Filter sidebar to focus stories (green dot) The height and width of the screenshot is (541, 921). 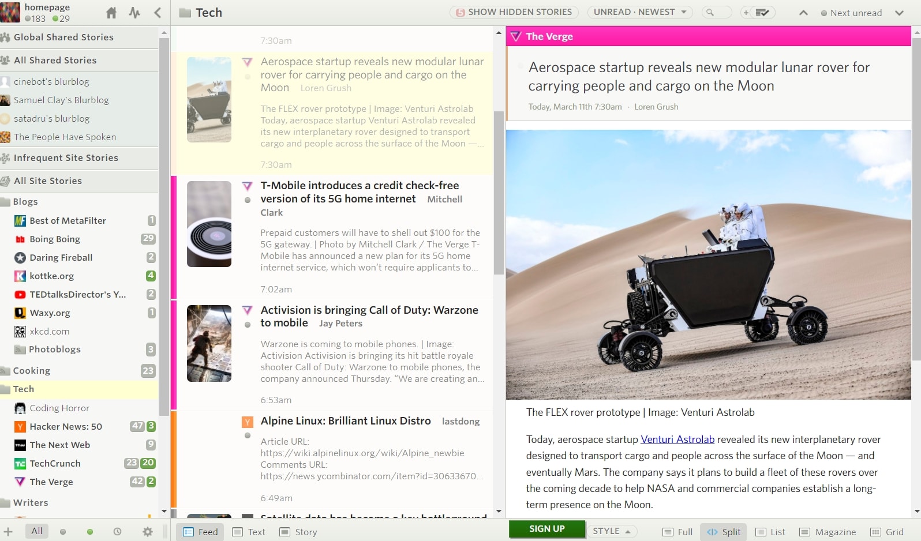pos(90,532)
